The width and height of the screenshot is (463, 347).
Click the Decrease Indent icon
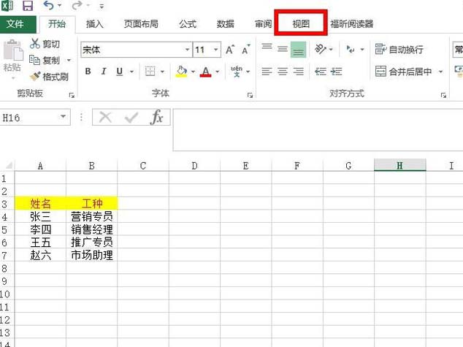(320, 72)
